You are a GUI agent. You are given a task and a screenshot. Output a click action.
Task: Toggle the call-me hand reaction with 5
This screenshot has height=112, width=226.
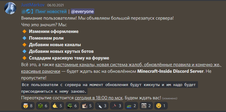pos(57,106)
